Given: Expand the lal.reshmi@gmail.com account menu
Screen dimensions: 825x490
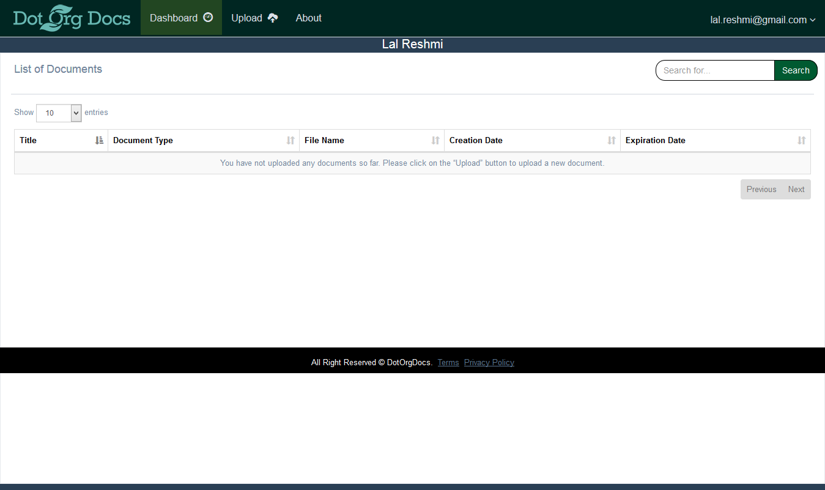Looking at the screenshot, I should click(x=763, y=20).
